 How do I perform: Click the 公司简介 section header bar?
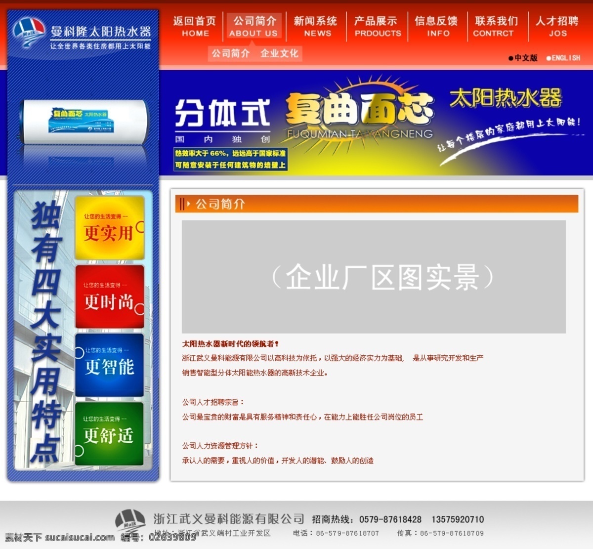coord(377,204)
